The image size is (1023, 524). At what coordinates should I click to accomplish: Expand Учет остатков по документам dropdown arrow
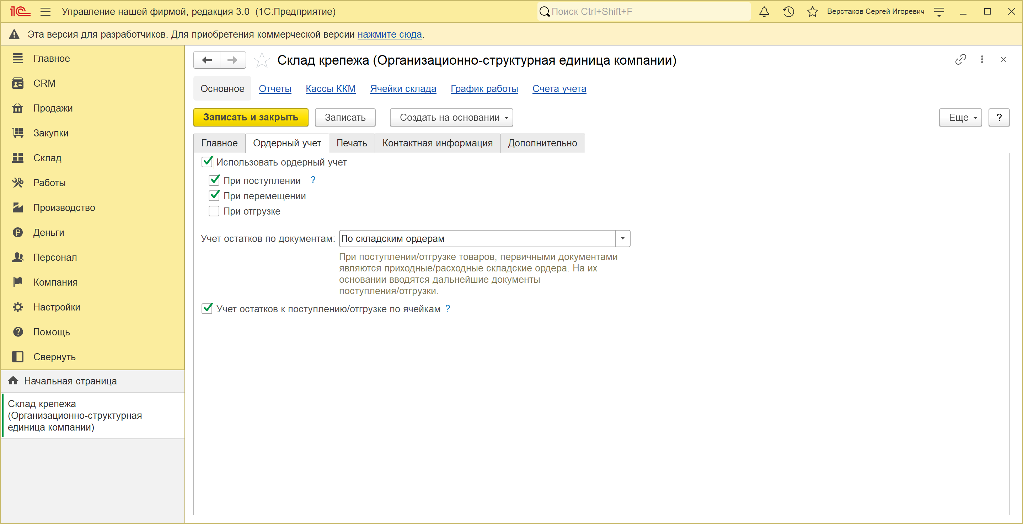pos(623,239)
